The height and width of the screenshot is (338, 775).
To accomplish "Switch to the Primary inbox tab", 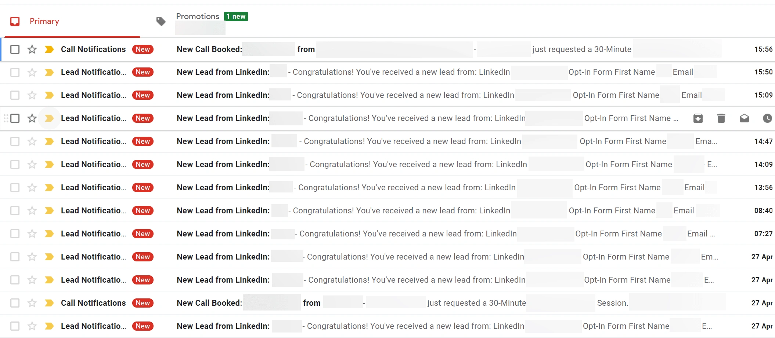I will point(44,21).
